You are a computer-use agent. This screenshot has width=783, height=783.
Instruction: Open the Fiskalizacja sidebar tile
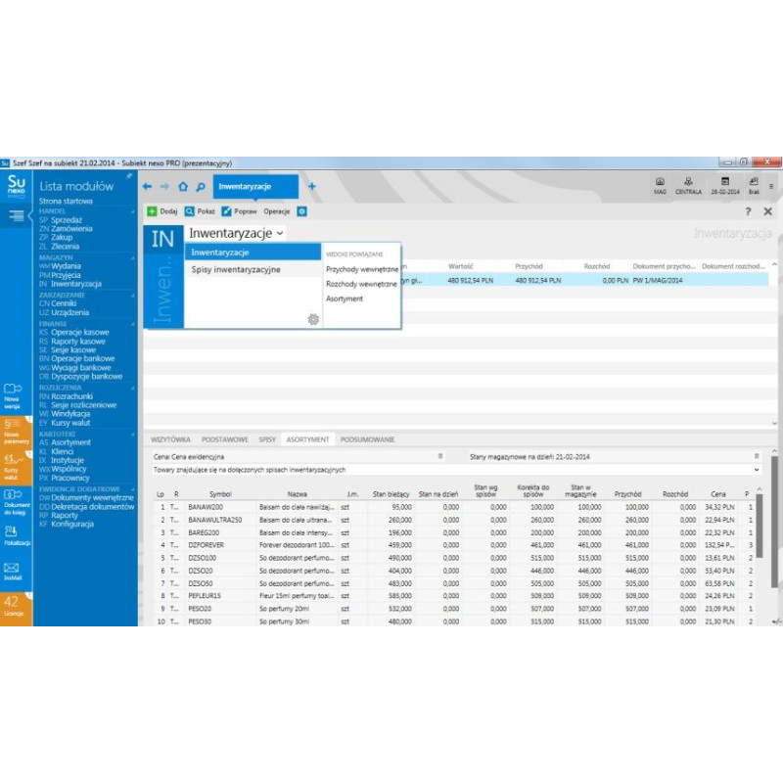click(12, 534)
